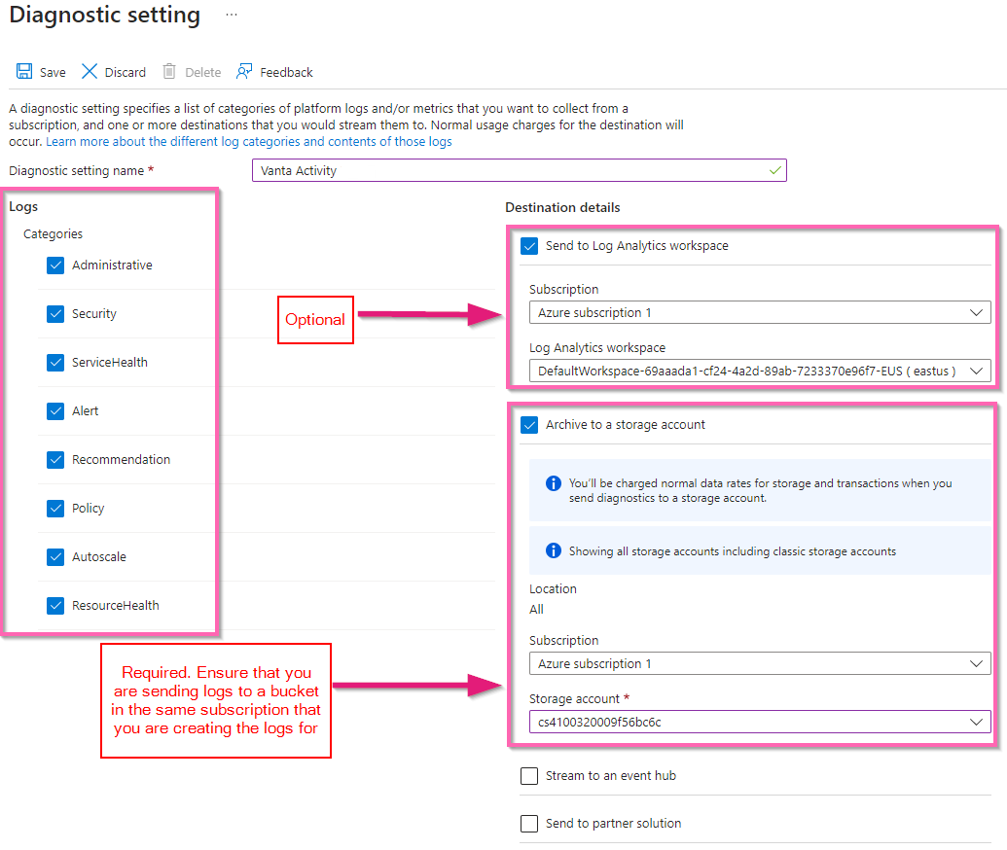Click the Save floppy disk icon
This screenshot has height=850, width=1007.
[x=24, y=71]
